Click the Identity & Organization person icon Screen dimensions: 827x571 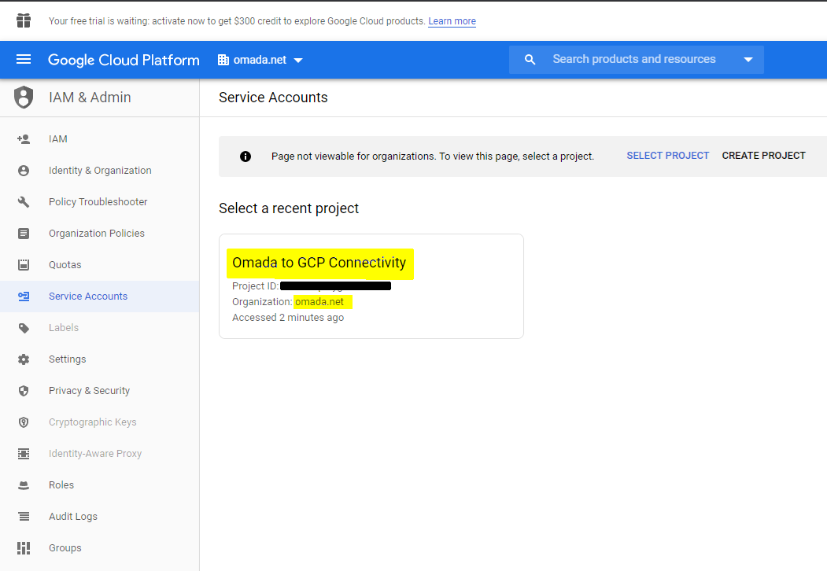click(23, 171)
